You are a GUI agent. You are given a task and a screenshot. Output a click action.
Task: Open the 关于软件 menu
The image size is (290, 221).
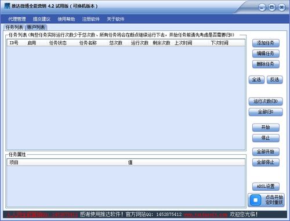coord(115,19)
